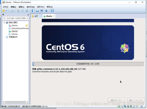Toggle the console view icon
The width and height of the screenshot is (147, 109).
click(52, 11)
